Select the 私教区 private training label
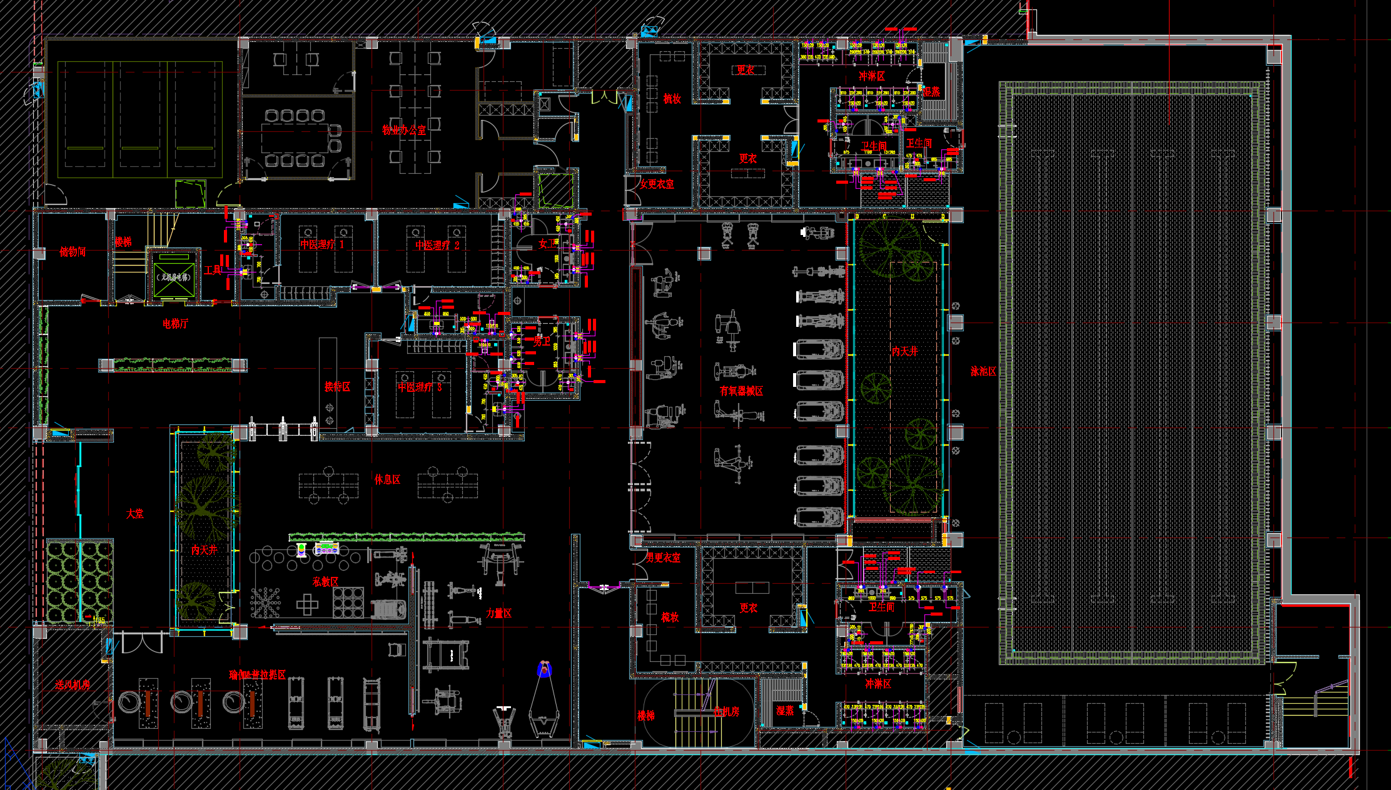The image size is (1391, 790). tap(325, 582)
